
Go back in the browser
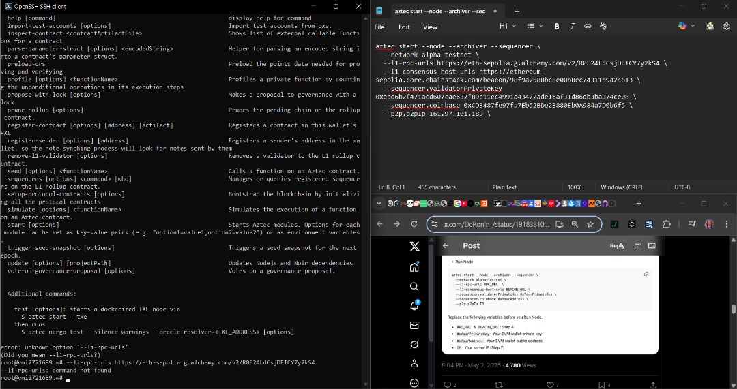coord(380,224)
